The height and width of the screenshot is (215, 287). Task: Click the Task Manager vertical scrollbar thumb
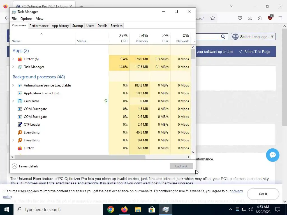point(193,54)
